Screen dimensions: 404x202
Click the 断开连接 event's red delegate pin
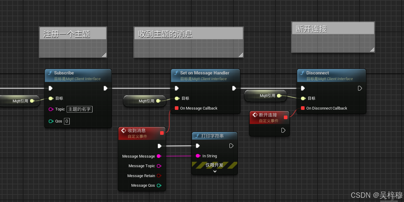286,117
